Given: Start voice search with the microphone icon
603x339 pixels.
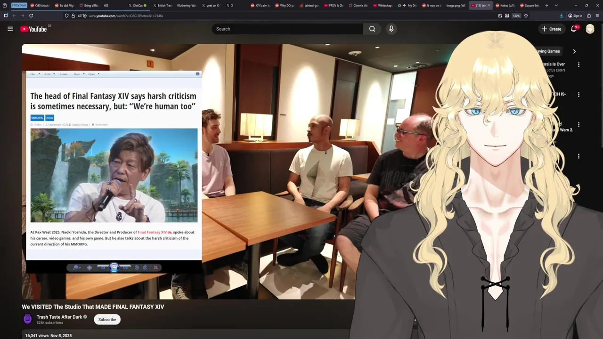Looking at the screenshot, I should 391,29.
